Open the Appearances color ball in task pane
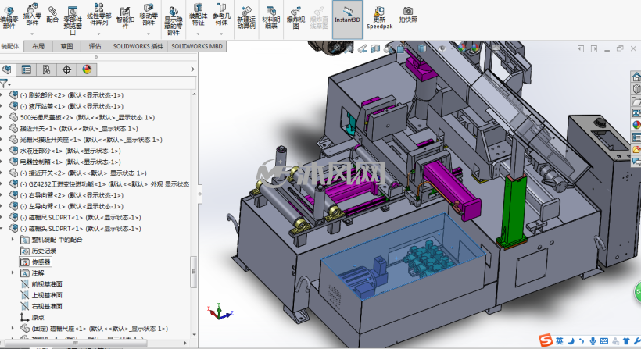This screenshot has height=349, width=641. pyautogui.click(x=636, y=124)
